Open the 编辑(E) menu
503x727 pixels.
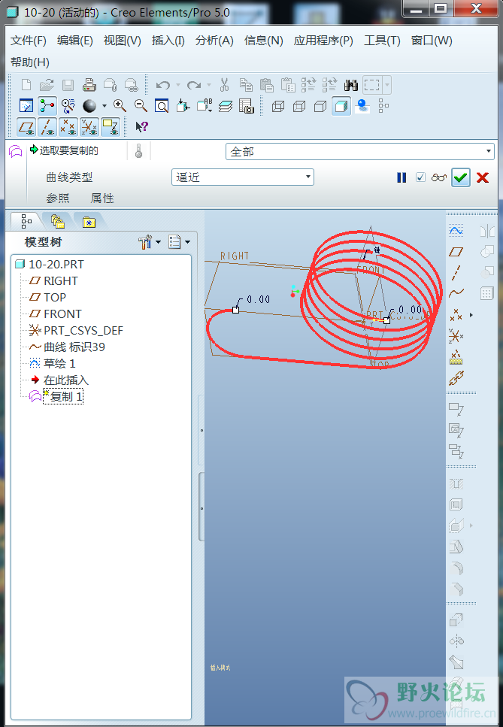(75, 41)
